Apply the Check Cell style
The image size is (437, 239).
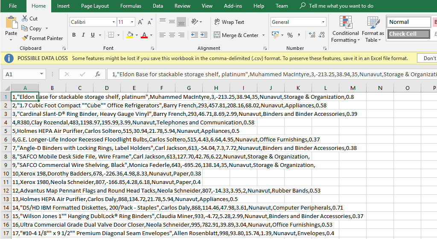pyautogui.click(x=408, y=34)
